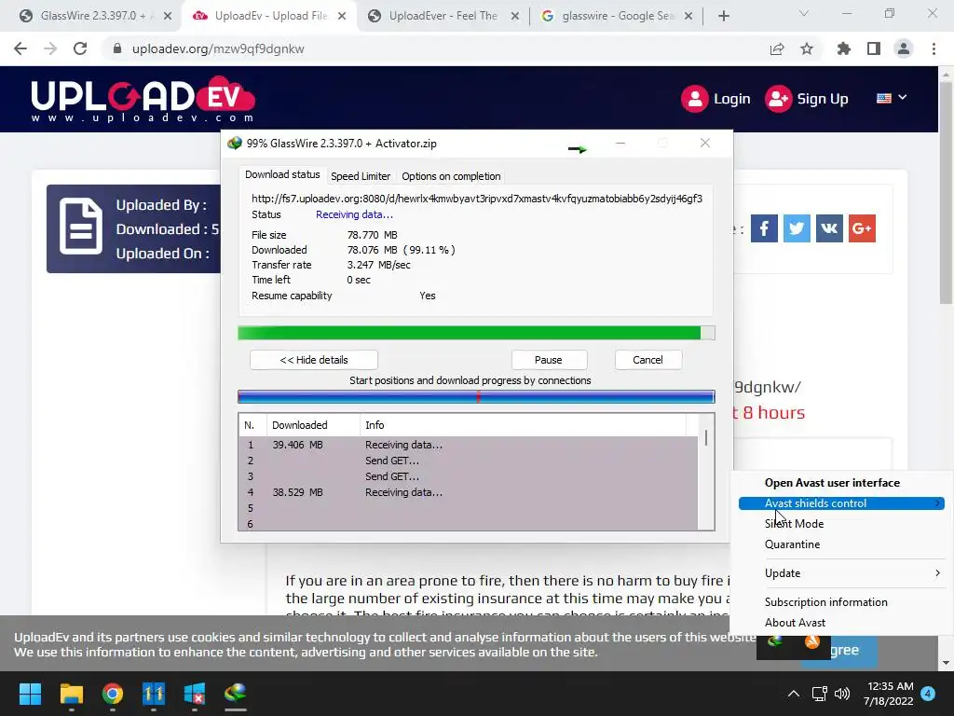Close the glasswire Google Search tab

(x=688, y=16)
